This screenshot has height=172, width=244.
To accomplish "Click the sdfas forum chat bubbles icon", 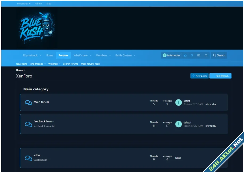I will pyautogui.click(x=28, y=158).
